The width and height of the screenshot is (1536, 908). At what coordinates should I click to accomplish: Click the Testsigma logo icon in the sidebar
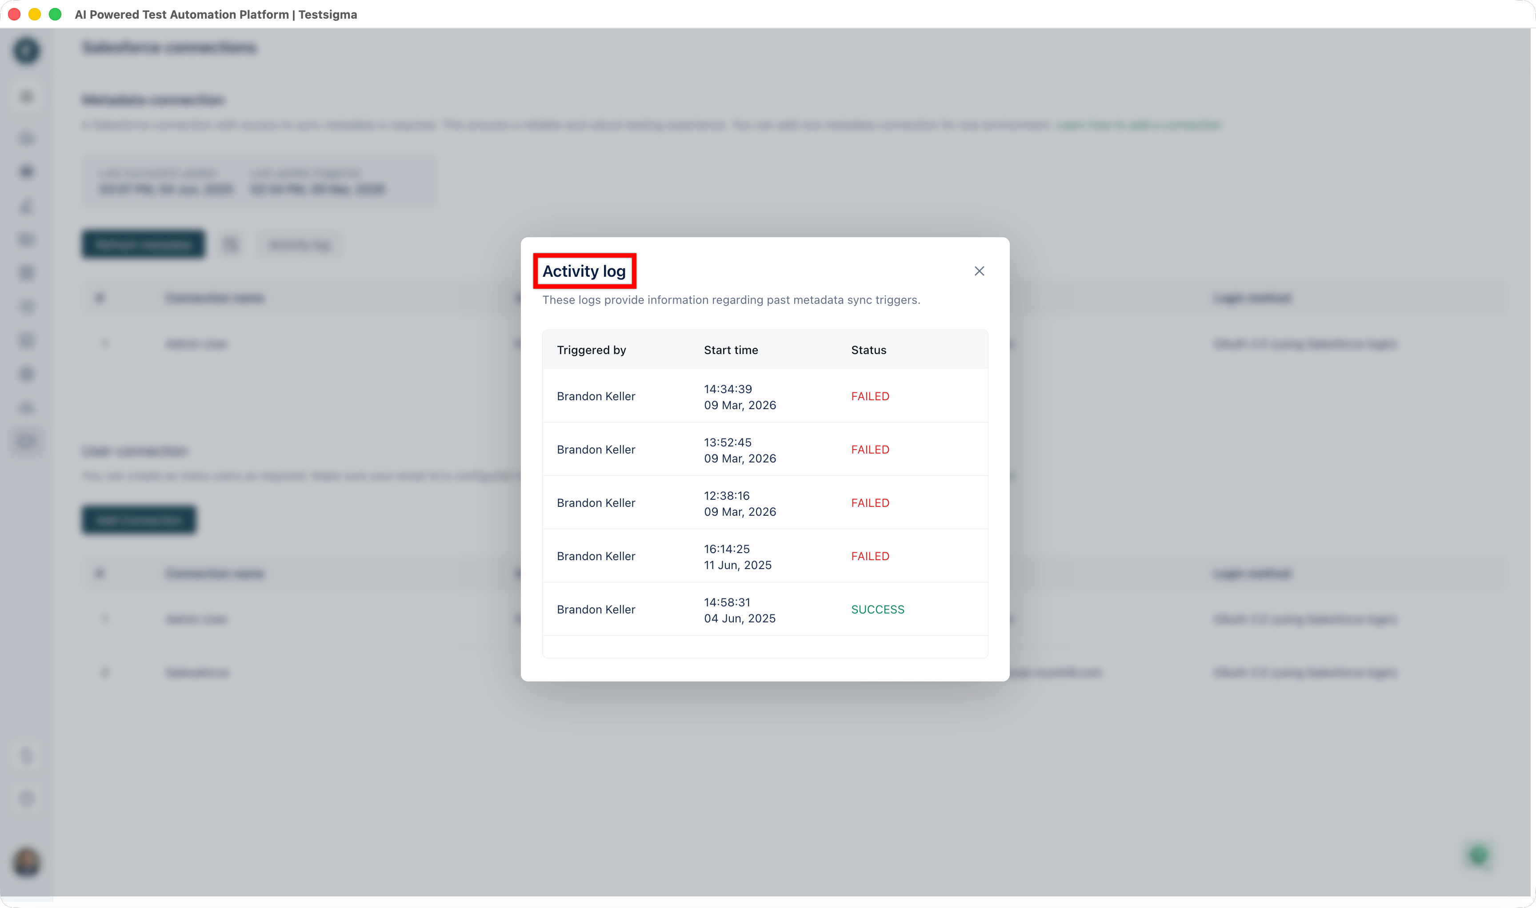click(26, 50)
